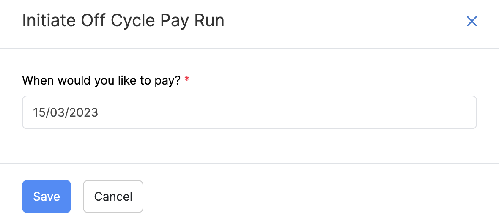Expand the payment date calendar
Viewport: 499px width, 224px height.
pyautogui.click(x=249, y=112)
